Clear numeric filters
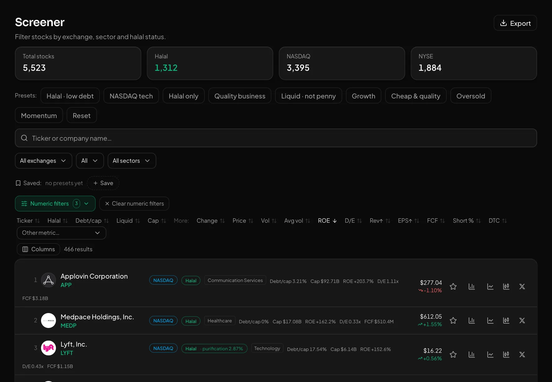Screen dimensions: 552x382 pos(134,203)
